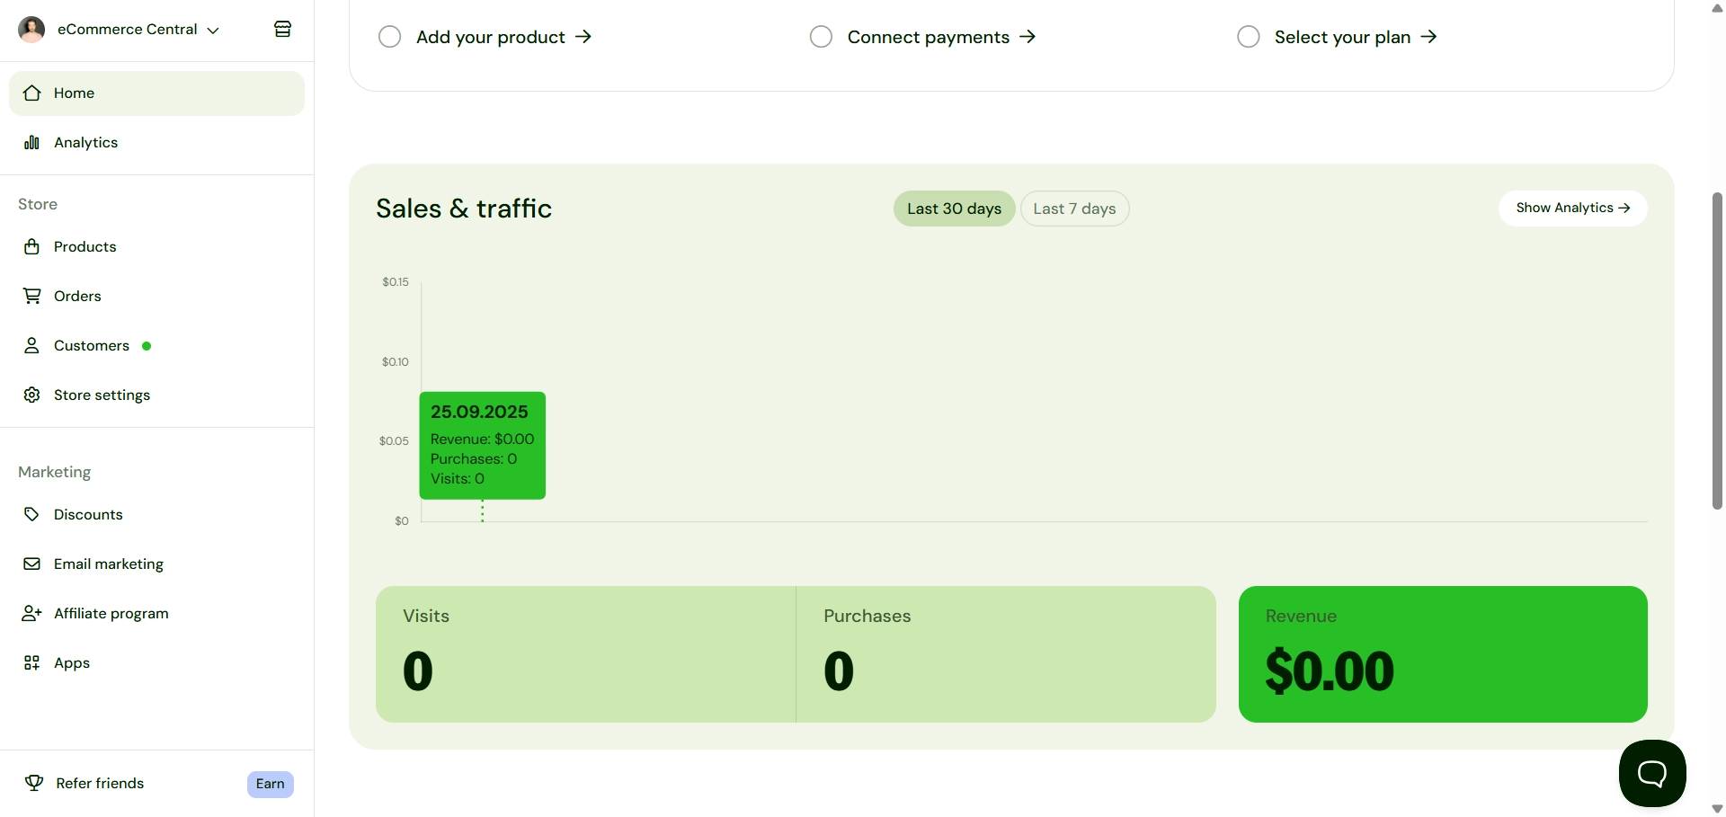Viewport: 1726px width, 817px height.
Task: Click the Discounts tag icon
Action: pyautogui.click(x=32, y=515)
